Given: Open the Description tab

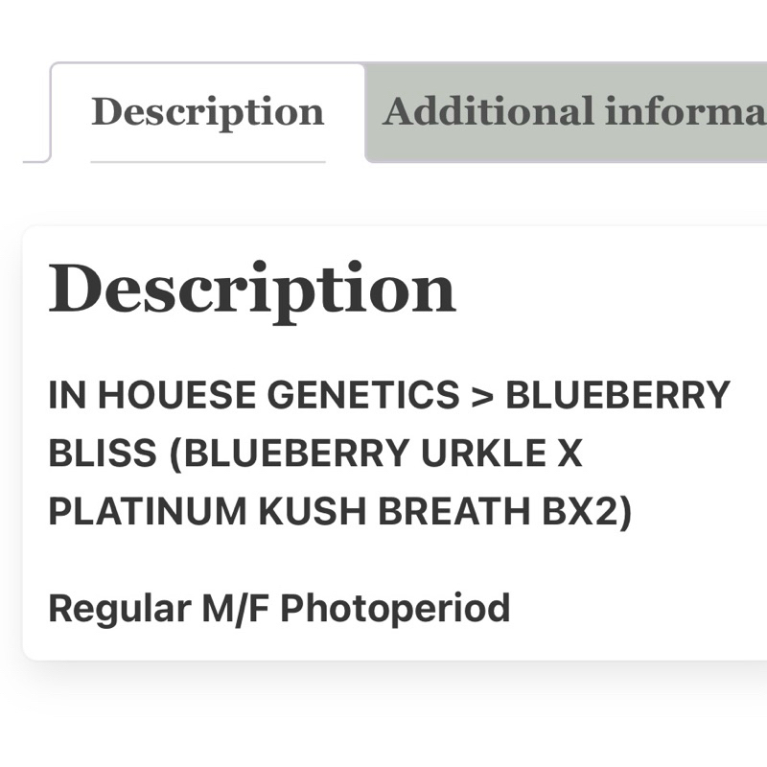Looking at the screenshot, I should [x=208, y=112].
